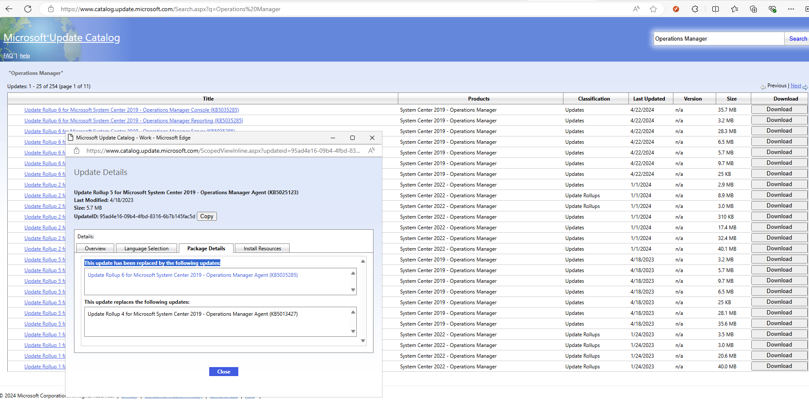This screenshot has width=809, height=412.
Task: Copy the UpdateID with Copy button
Action: coord(207,216)
